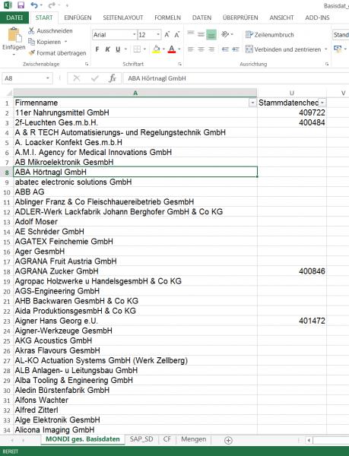The image size is (349, 456).
Task: Switch to the SAP_SD sheet tab
Action: click(141, 439)
